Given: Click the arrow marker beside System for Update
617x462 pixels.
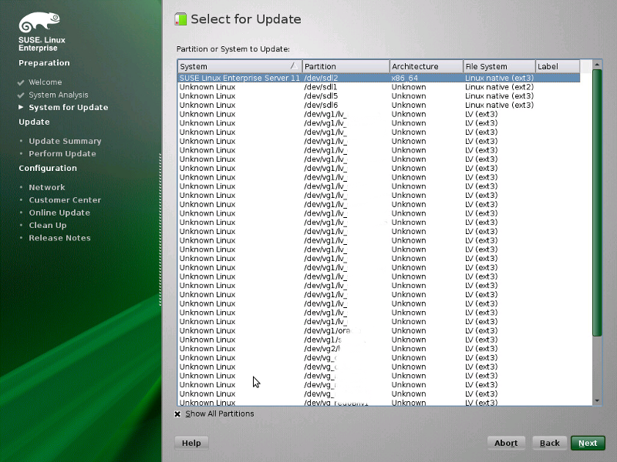Looking at the screenshot, I should (21, 107).
